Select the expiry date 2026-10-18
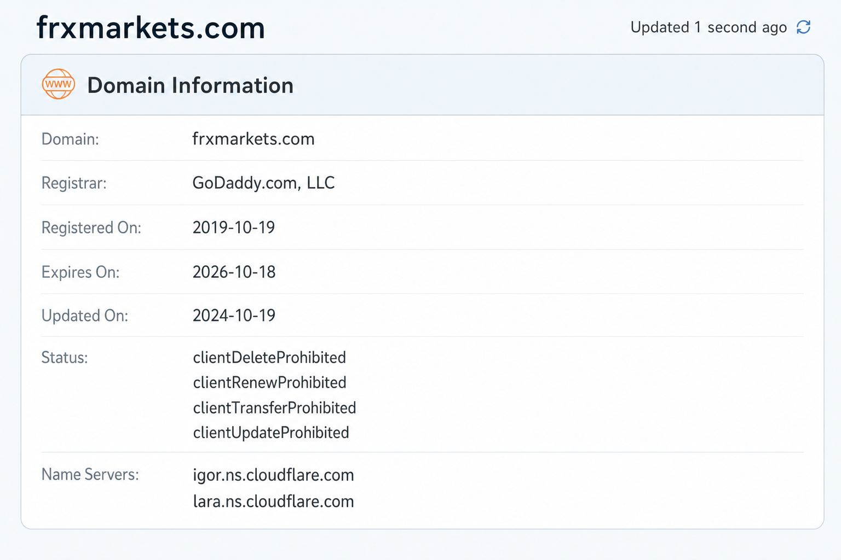841x560 pixels. click(234, 272)
